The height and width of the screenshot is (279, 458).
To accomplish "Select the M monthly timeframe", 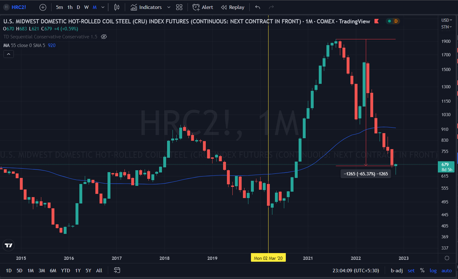I will pos(95,7).
